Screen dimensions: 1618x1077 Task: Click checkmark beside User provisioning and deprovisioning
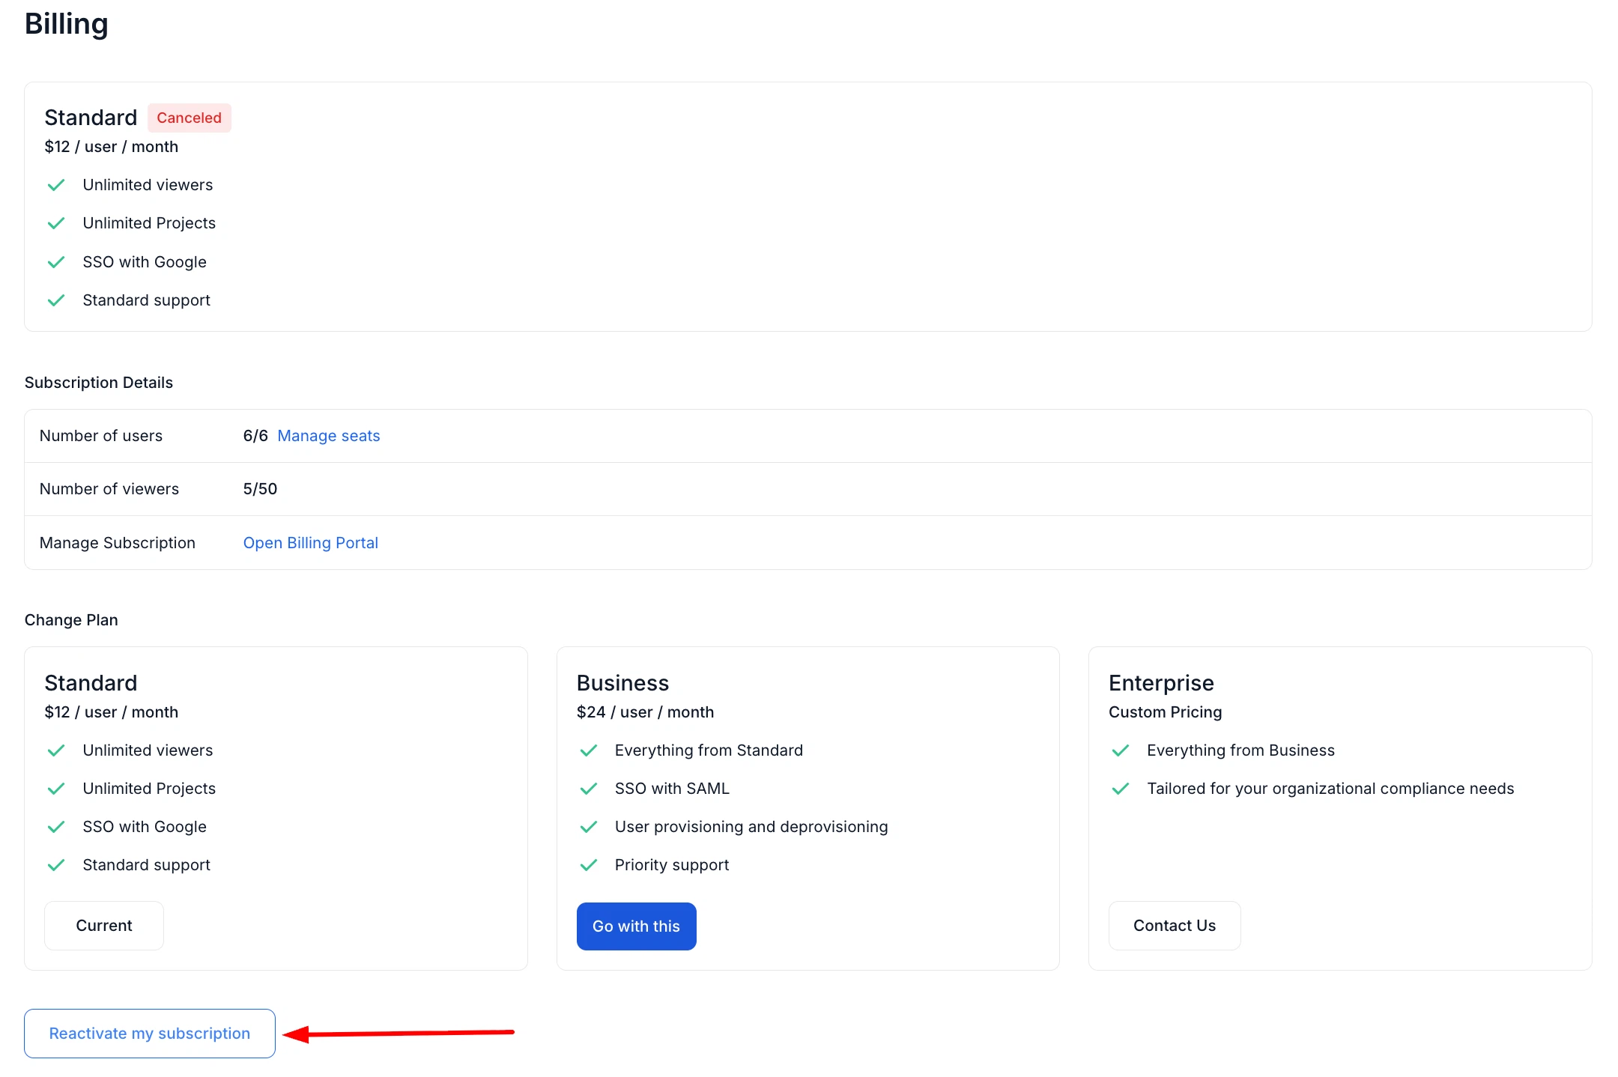point(589,827)
